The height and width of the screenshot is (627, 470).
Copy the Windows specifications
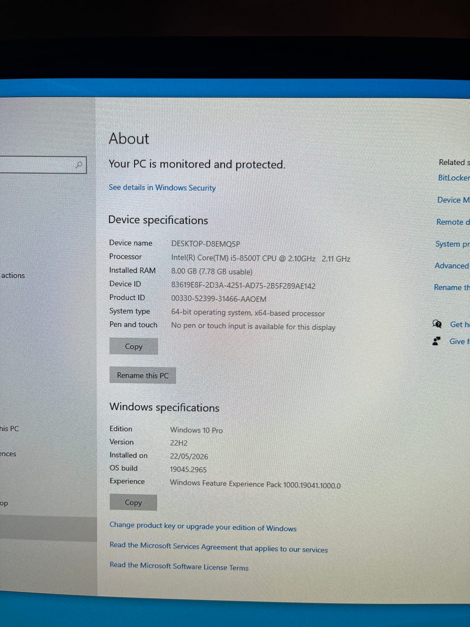(133, 503)
